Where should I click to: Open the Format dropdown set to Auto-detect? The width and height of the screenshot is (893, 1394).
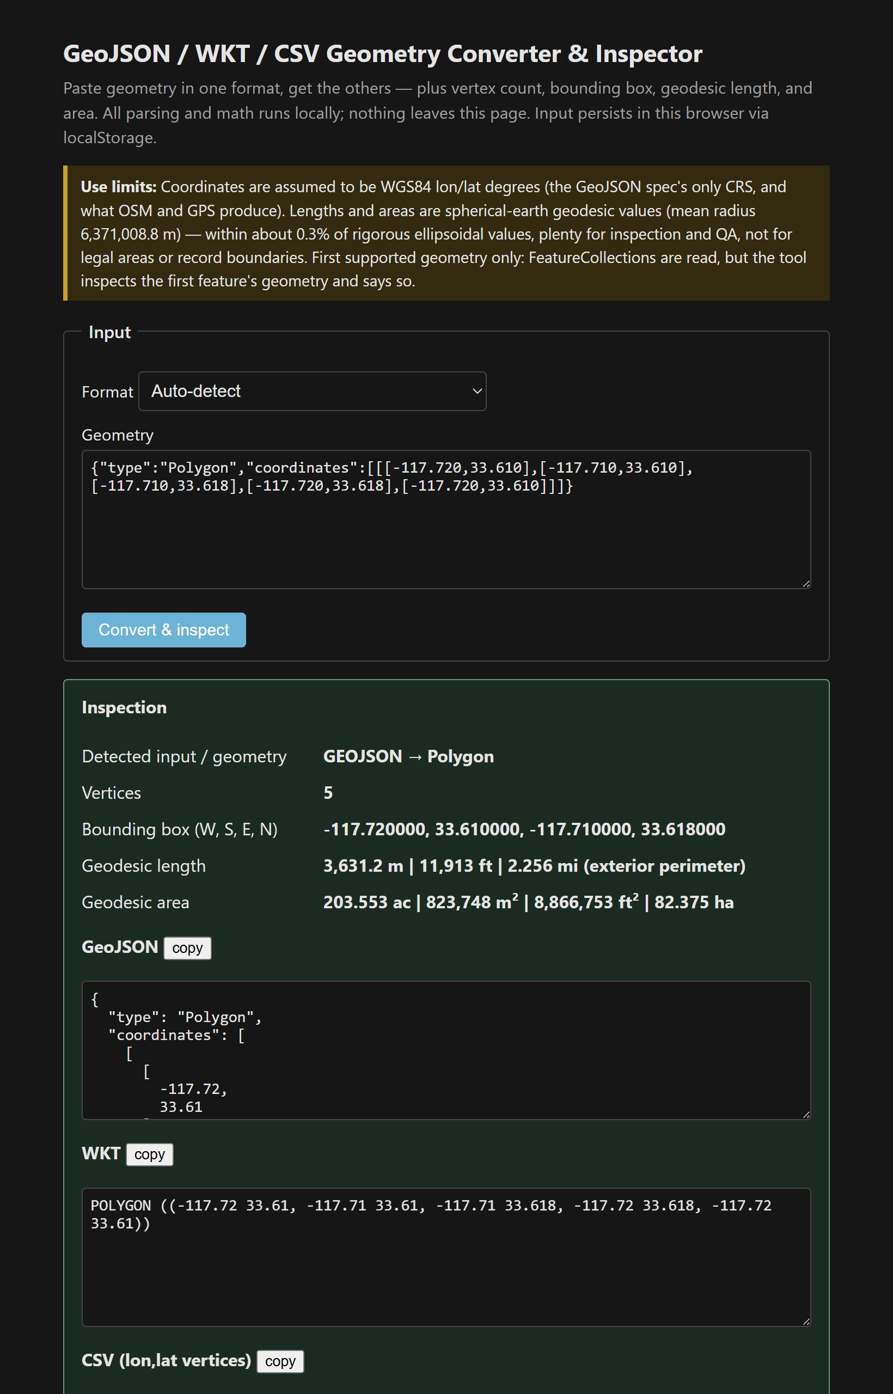(x=312, y=392)
